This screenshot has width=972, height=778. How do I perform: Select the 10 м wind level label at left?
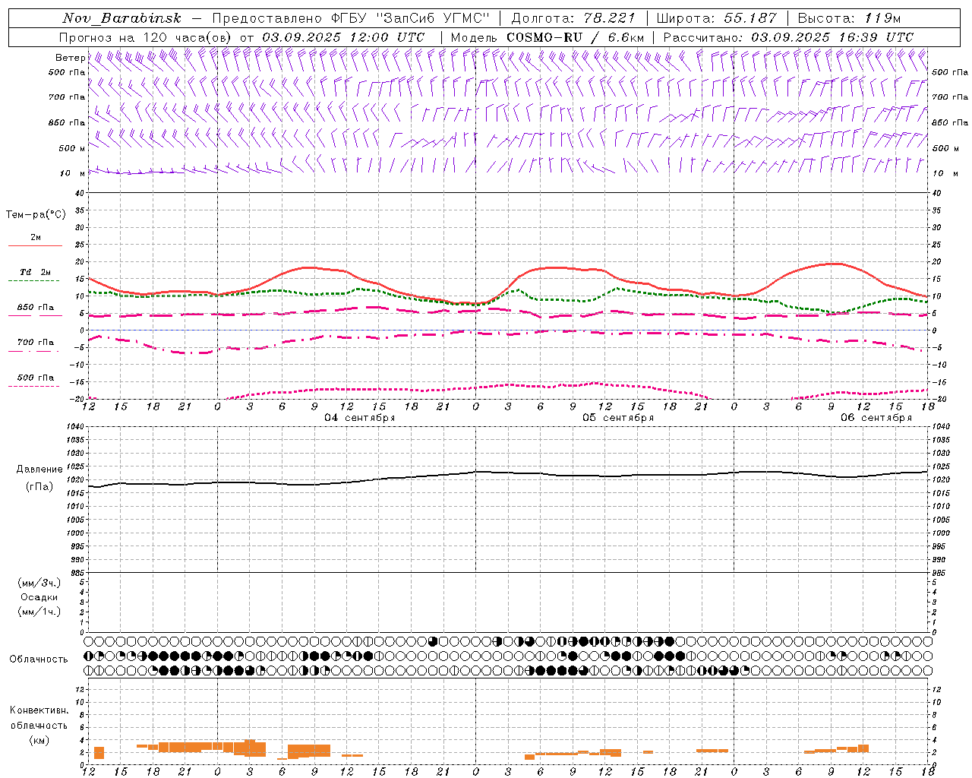point(73,173)
